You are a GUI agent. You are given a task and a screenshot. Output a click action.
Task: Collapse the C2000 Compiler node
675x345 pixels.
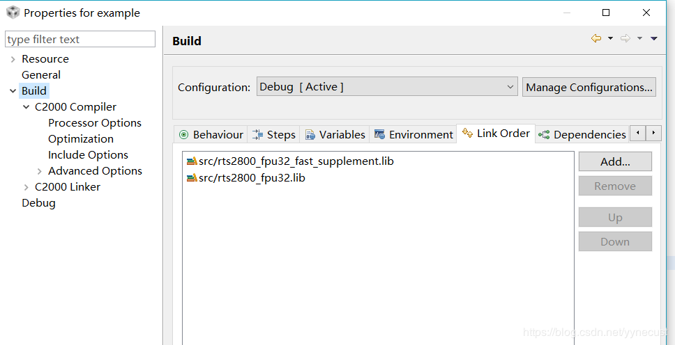26,107
